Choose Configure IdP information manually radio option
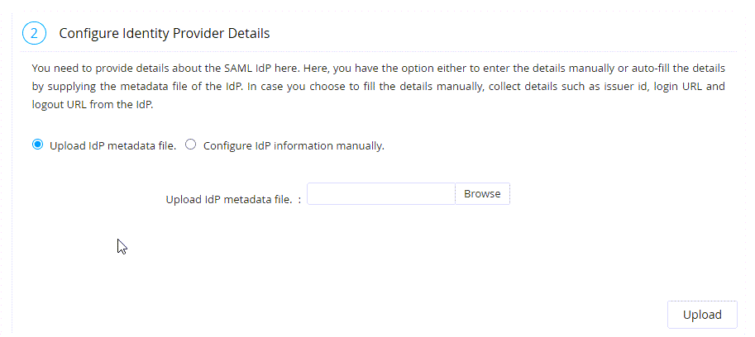Screen dimensions: 755x337 [x=191, y=145]
